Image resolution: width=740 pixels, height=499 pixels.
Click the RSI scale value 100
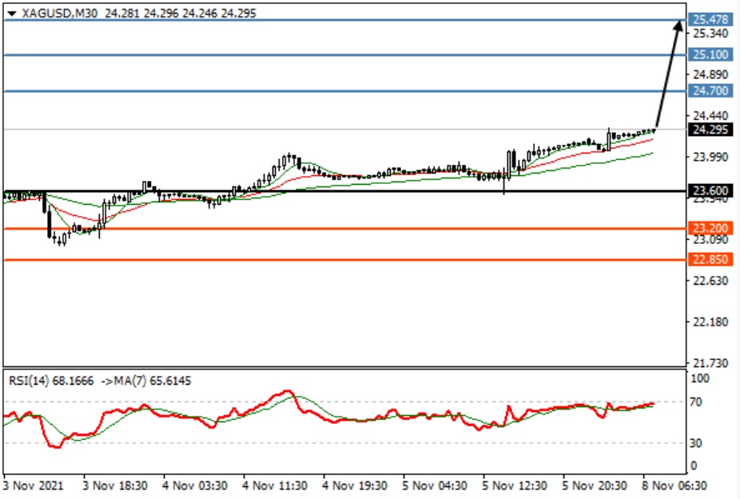(x=700, y=378)
